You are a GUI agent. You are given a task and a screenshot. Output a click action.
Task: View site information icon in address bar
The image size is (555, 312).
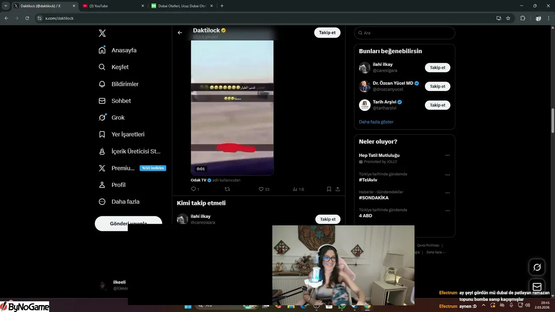pos(39,18)
